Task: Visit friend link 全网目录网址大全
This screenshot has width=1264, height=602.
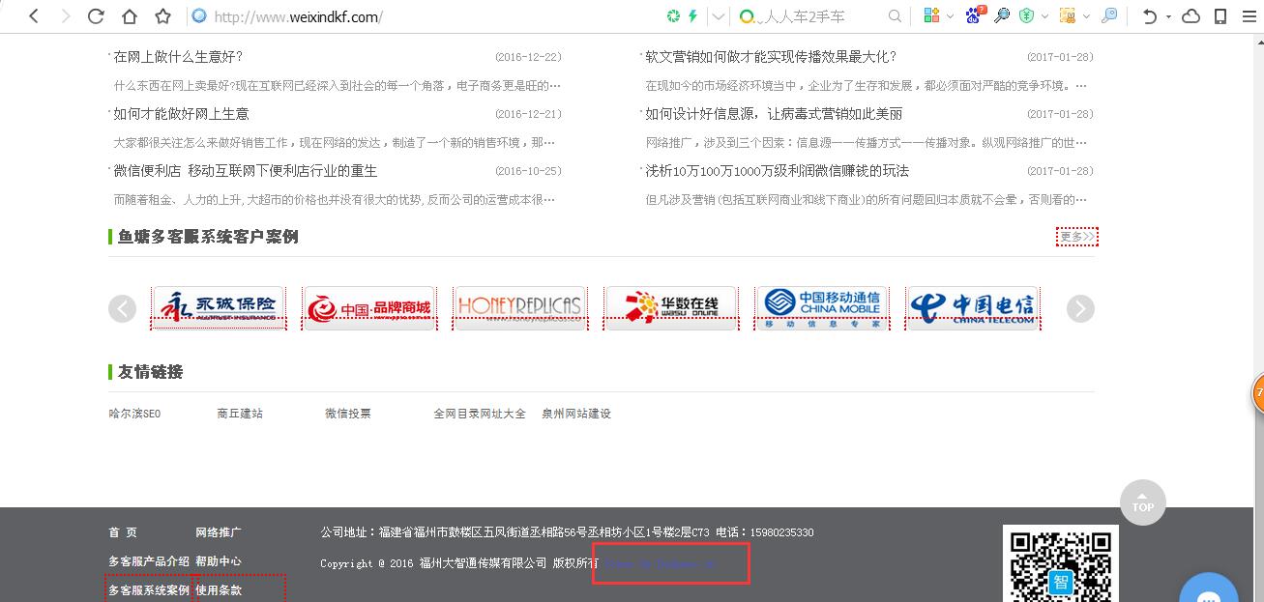Action: point(480,414)
